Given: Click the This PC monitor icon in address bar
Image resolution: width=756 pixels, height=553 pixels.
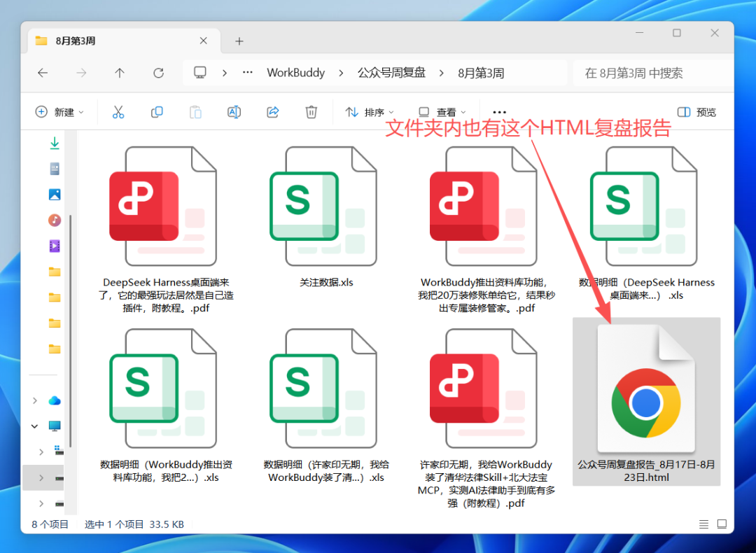Looking at the screenshot, I should pyautogui.click(x=199, y=73).
